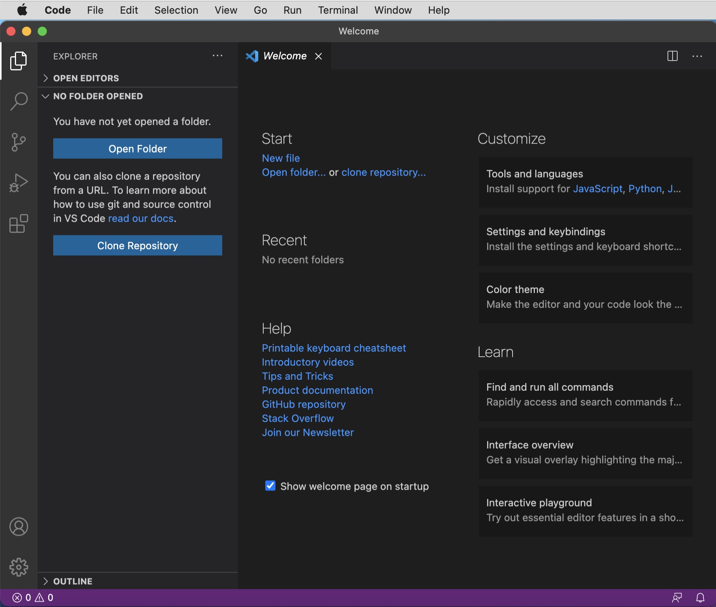Install Python support link
Viewport: 716px width, 607px height.
point(645,189)
